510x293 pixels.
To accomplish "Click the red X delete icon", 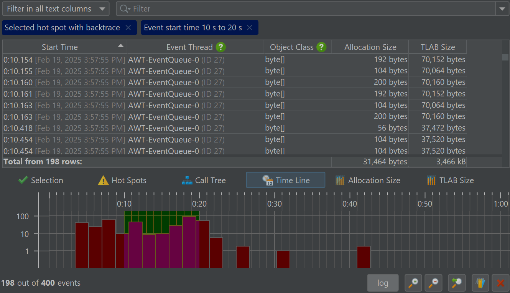I will (500, 283).
